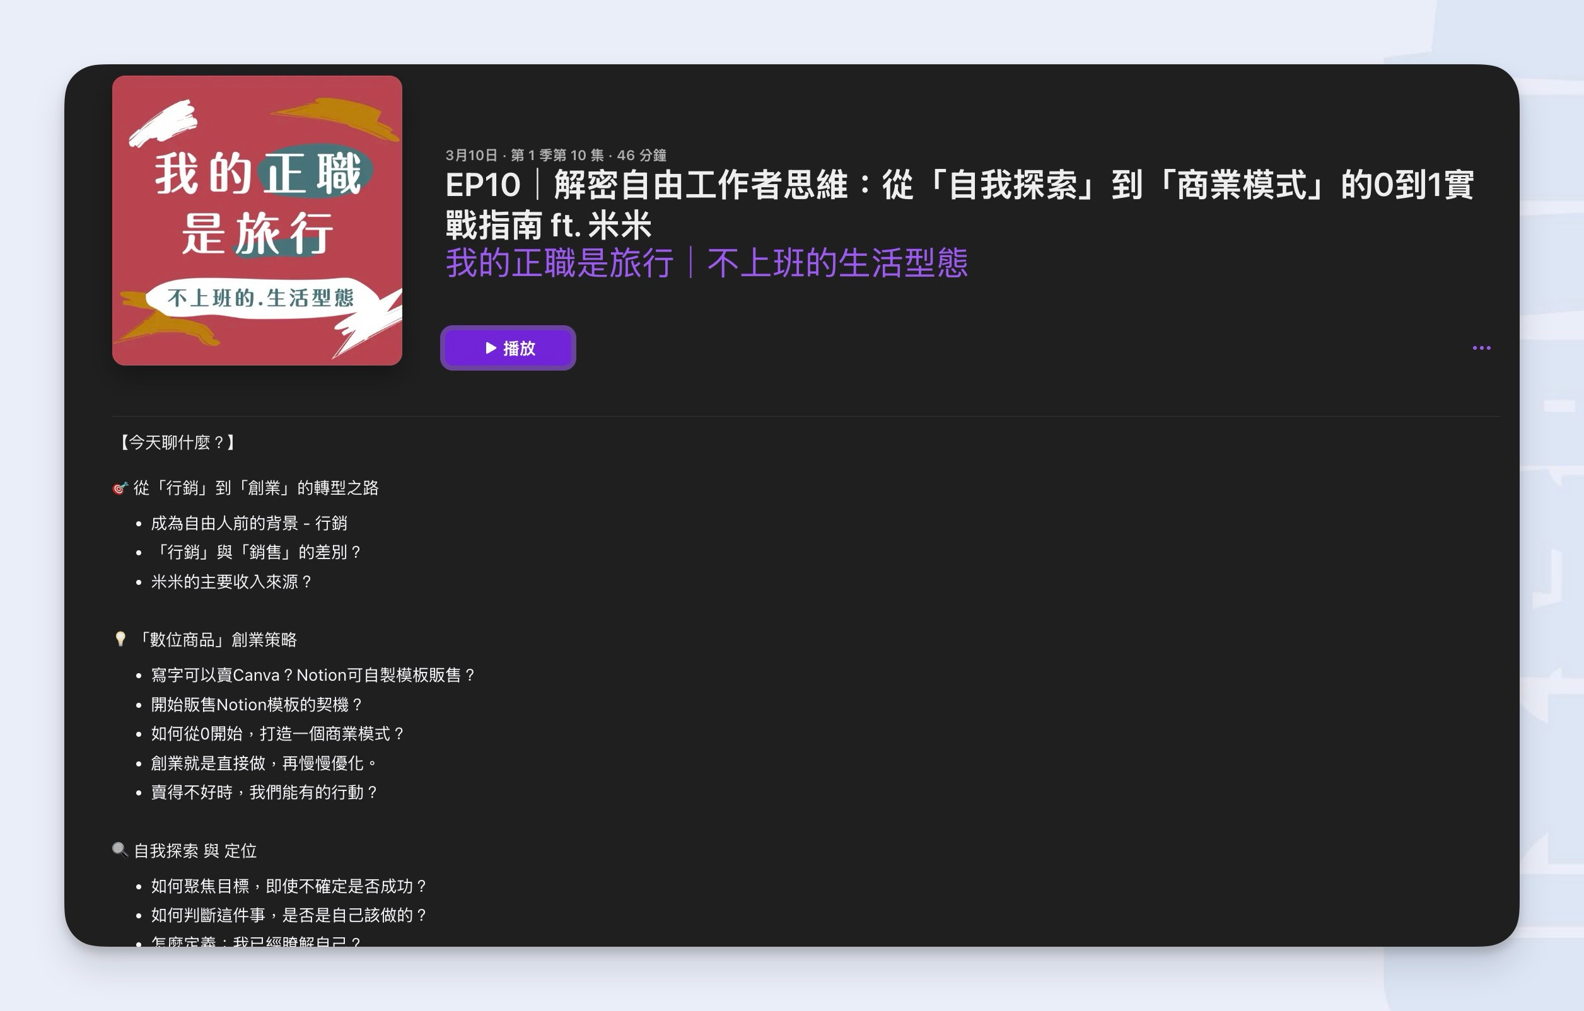The height and width of the screenshot is (1011, 1584).
Task: Click the heading 「數位商品」創業策略
Action: 216,640
